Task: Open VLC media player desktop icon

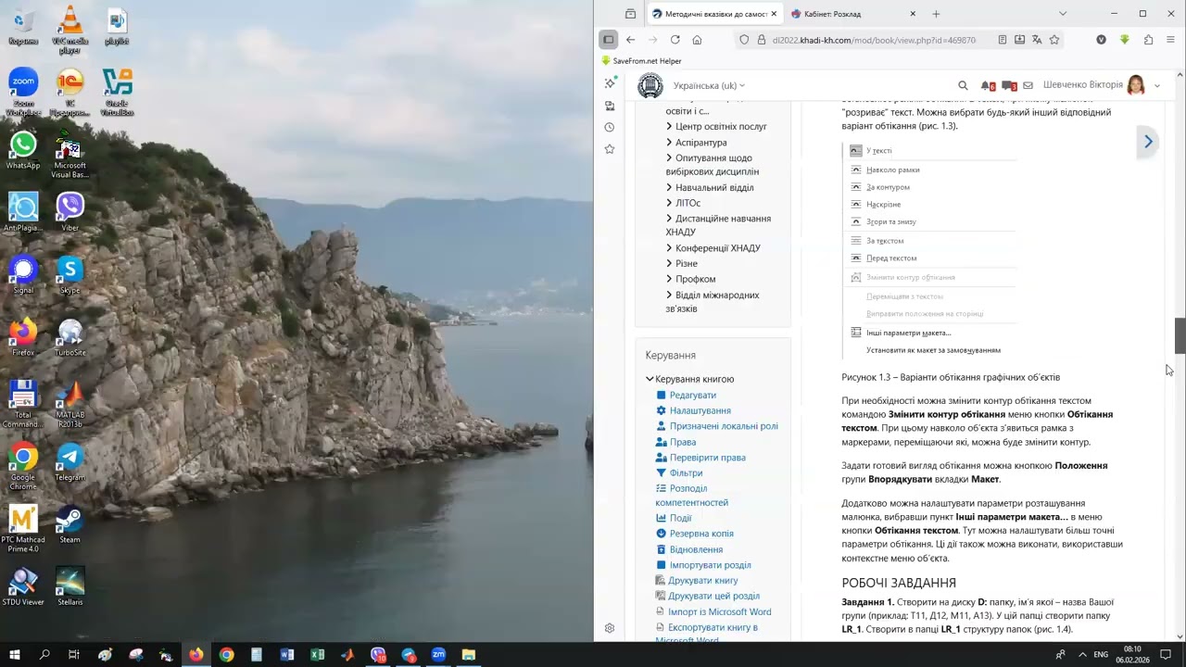Action: [x=69, y=30]
